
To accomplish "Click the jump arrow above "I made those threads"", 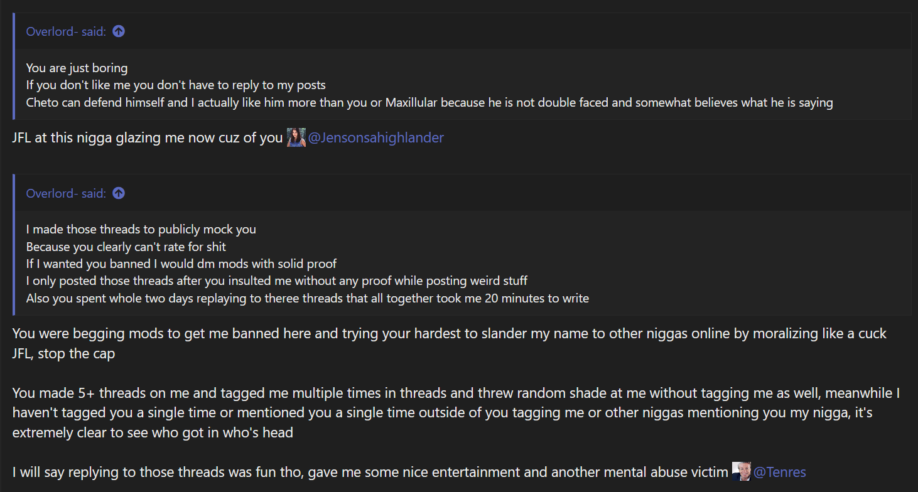I will point(119,193).
